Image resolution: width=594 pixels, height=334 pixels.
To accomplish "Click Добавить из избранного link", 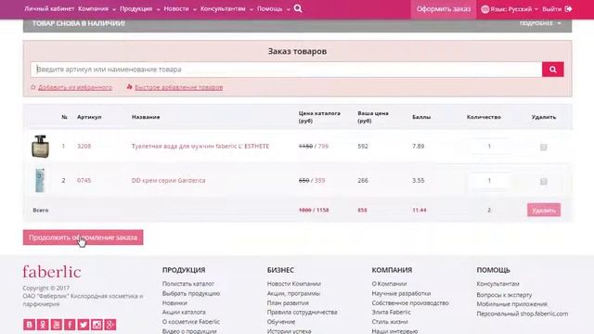I will click(x=75, y=87).
